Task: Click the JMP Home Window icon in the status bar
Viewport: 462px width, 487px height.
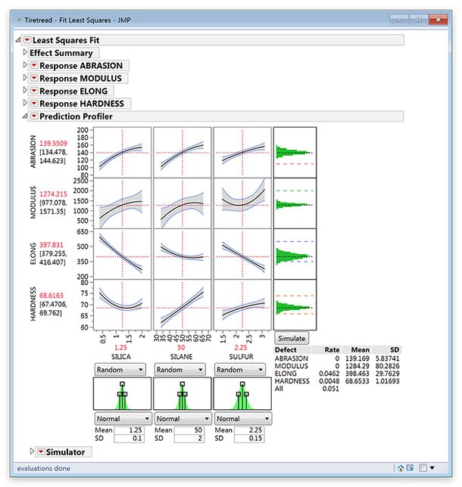Action: pos(401,468)
